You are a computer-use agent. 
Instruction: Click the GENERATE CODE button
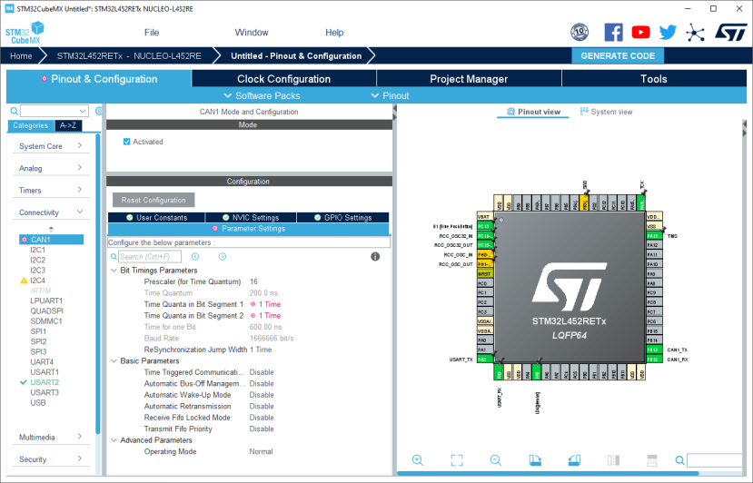click(x=618, y=55)
